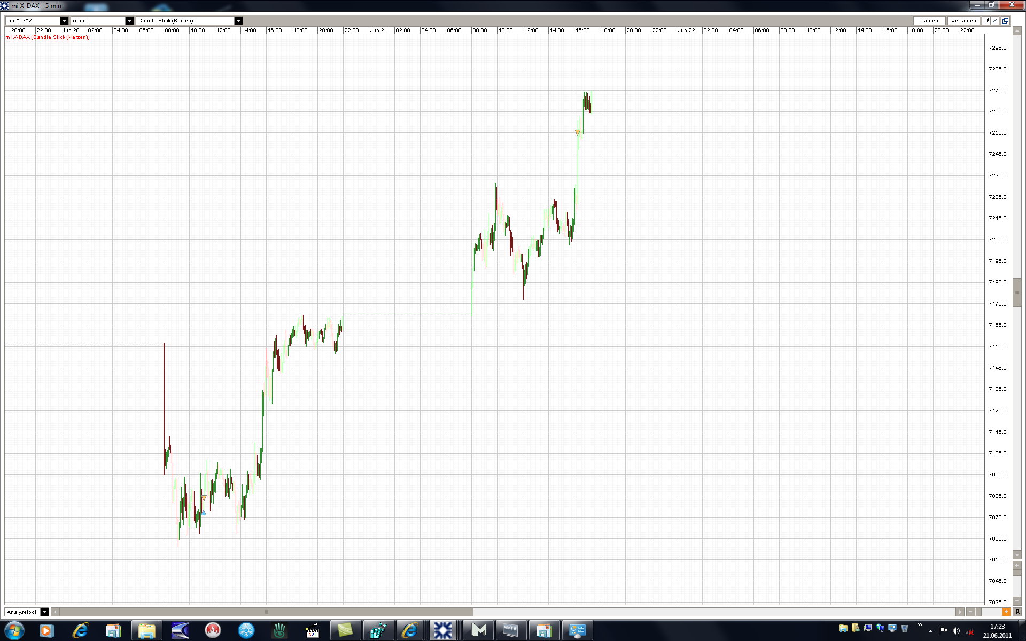Click the horizontal time scrollbar thumb
The width and height of the screenshot is (1026, 641).
pyautogui.click(x=266, y=612)
